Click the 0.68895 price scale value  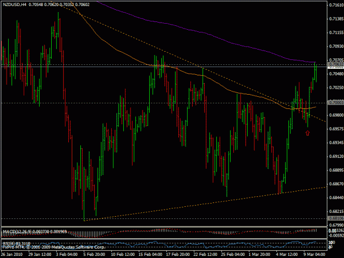[336, 170]
